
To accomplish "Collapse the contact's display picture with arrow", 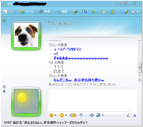I will coord(4,20).
